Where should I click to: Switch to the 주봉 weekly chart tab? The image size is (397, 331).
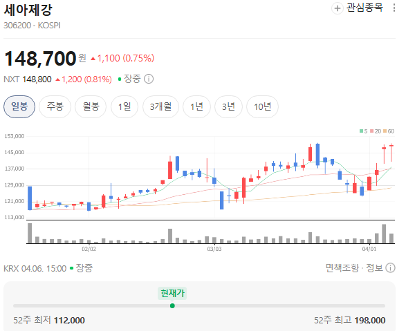tap(55, 106)
